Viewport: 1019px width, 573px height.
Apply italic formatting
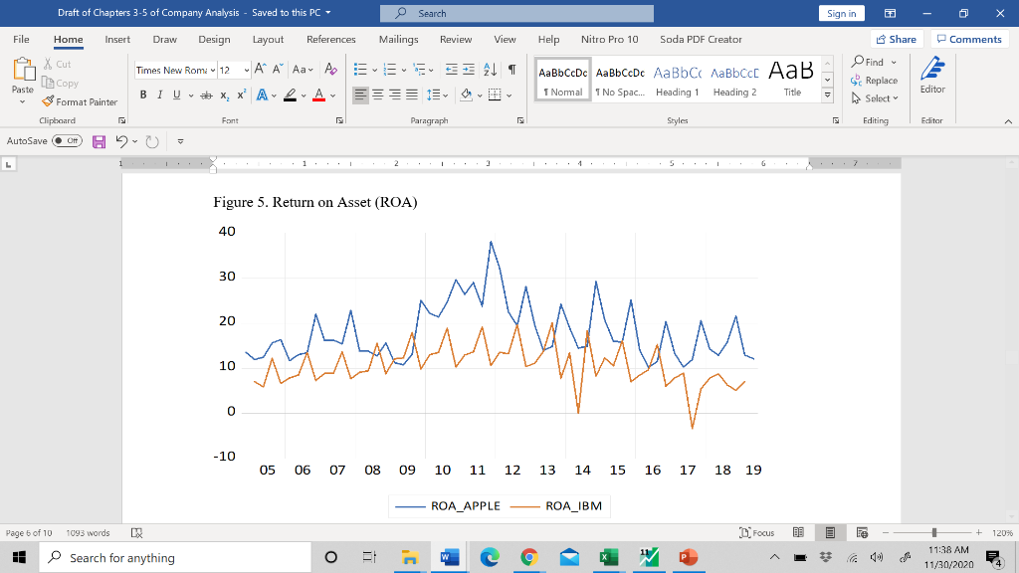coord(158,95)
